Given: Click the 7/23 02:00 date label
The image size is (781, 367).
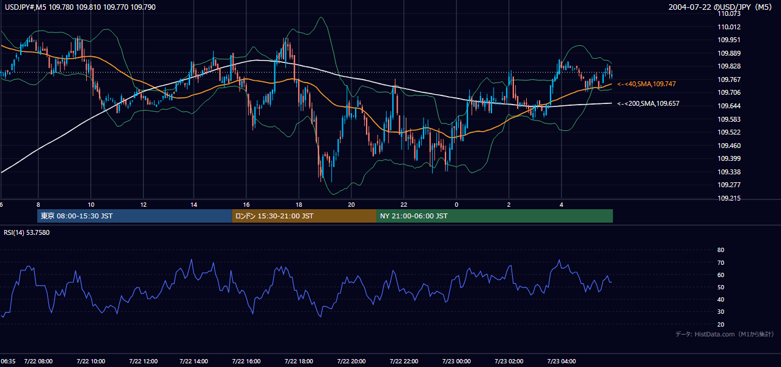Looking at the screenshot, I should tap(509, 361).
